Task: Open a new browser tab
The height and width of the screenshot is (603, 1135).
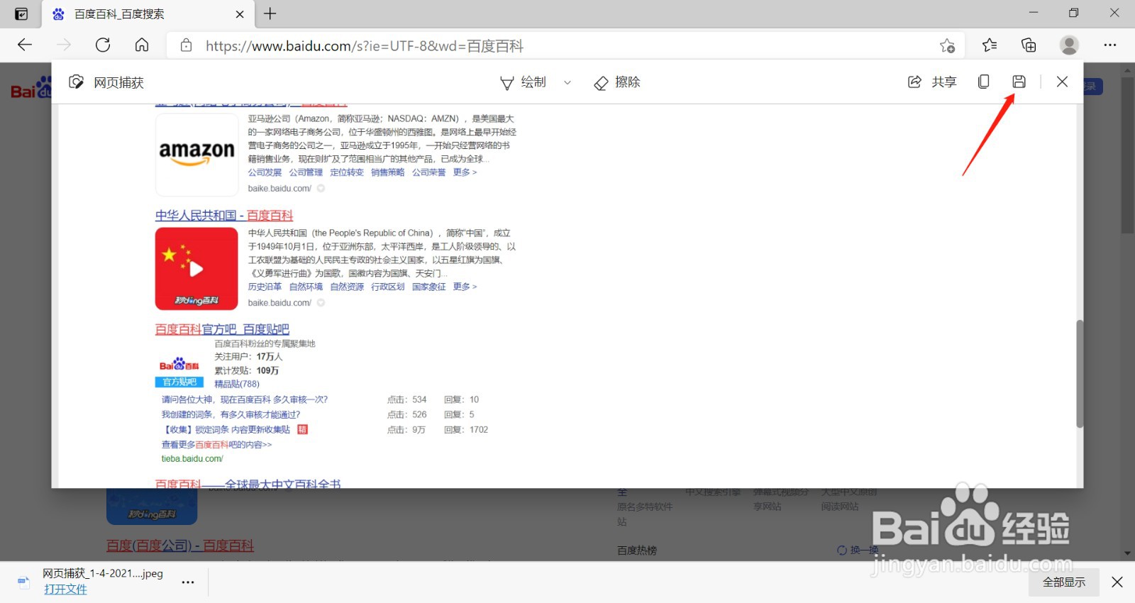Action: (x=270, y=13)
